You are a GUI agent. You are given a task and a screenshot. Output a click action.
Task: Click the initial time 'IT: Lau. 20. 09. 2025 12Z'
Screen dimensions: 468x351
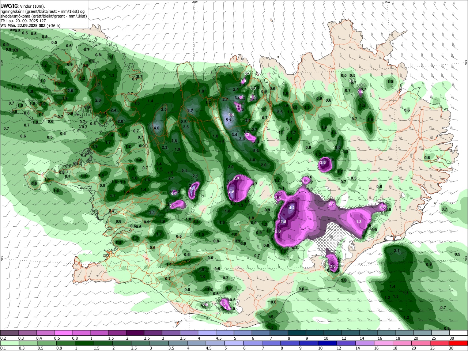click(23, 21)
